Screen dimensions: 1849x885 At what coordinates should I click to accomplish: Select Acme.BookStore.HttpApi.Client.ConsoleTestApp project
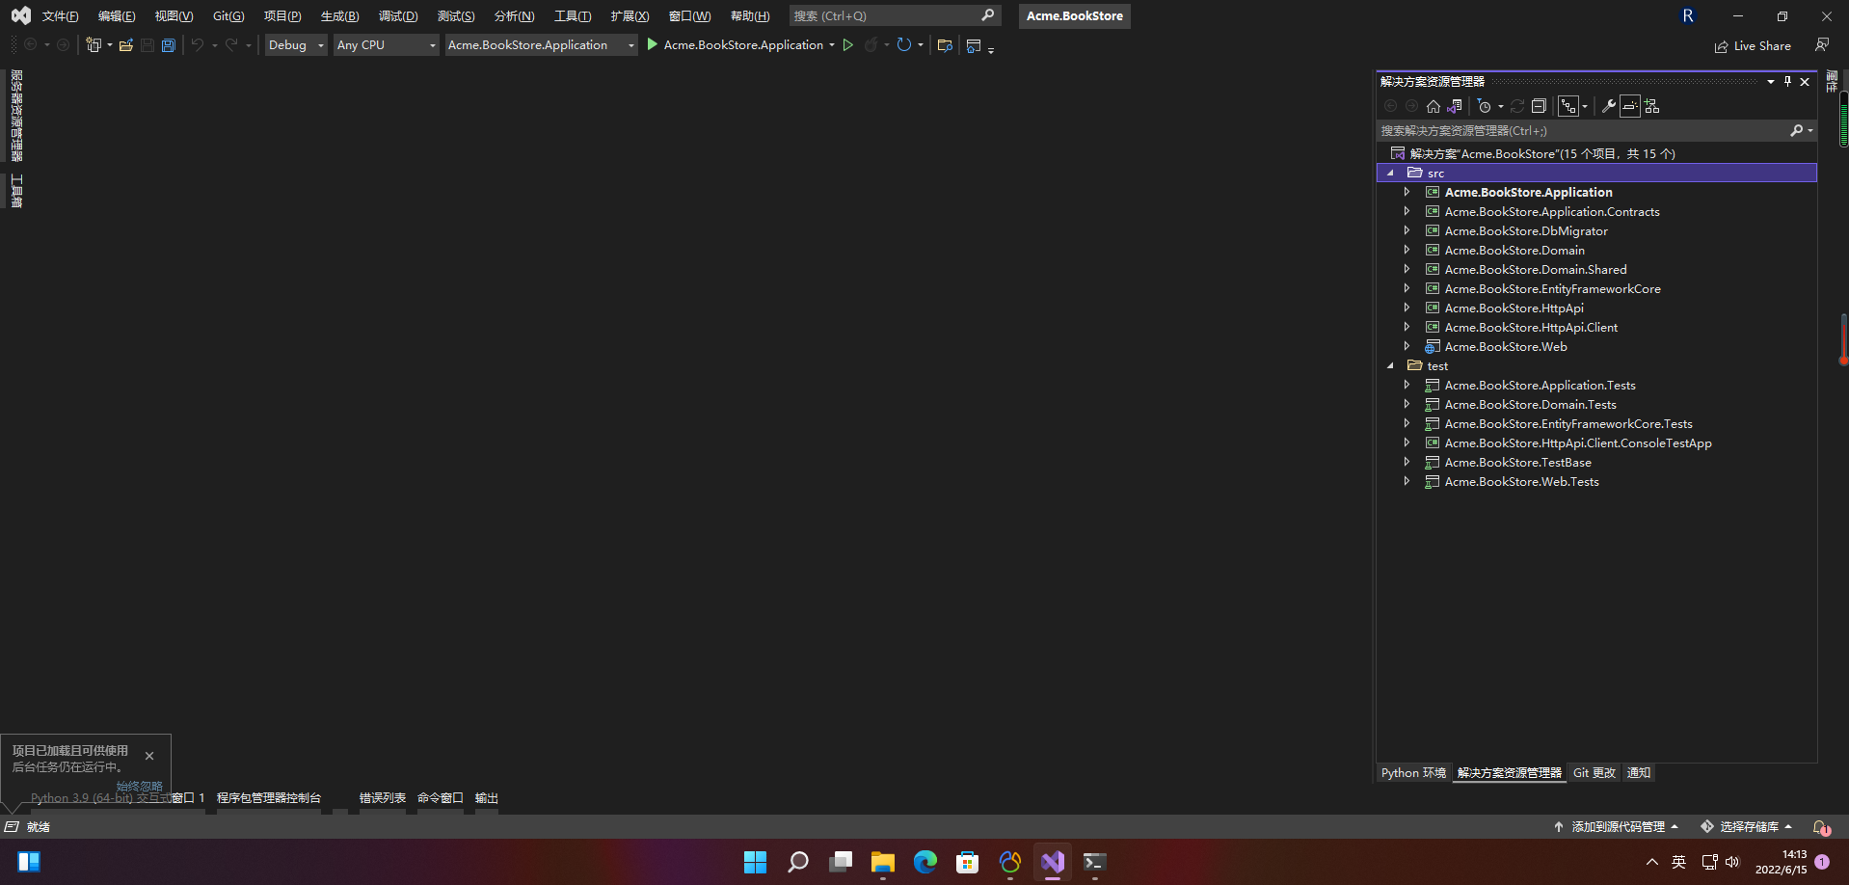coord(1578,442)
